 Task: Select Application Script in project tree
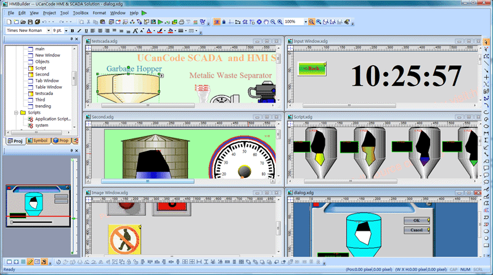pos(53,119)
